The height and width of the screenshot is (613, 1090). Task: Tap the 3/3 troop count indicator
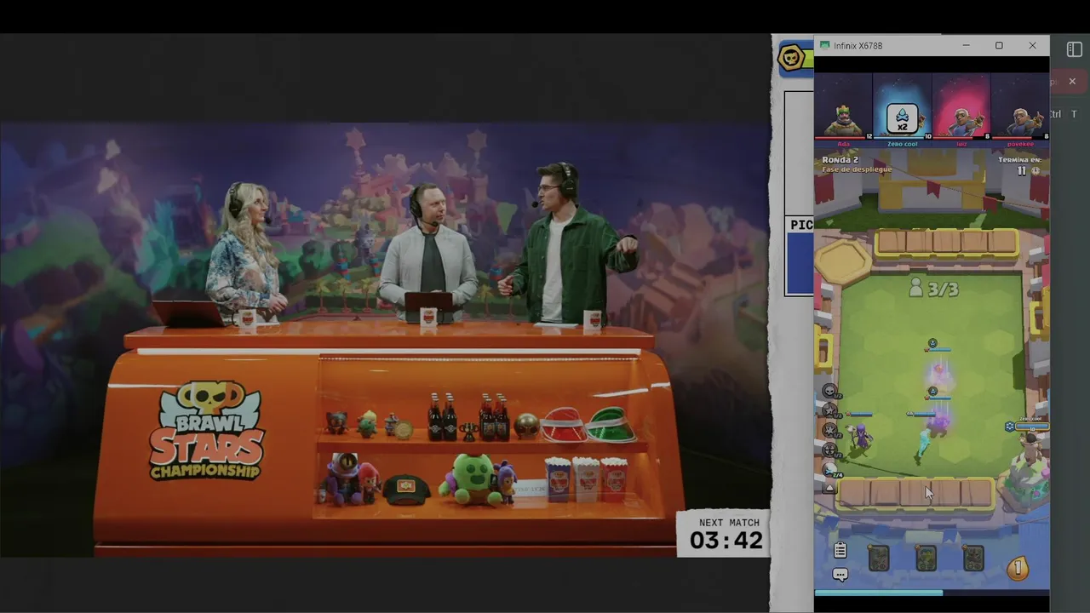[932, 289]
